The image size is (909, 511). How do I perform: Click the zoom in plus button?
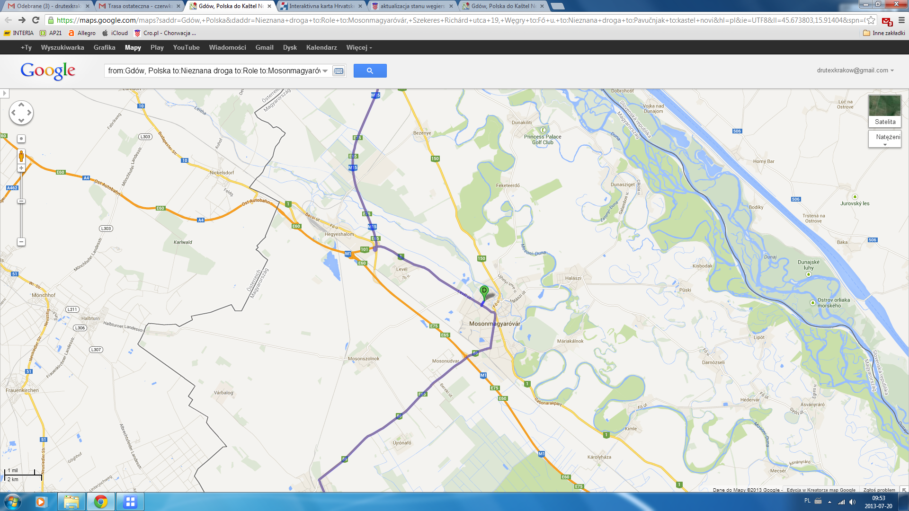pos(21,168)
